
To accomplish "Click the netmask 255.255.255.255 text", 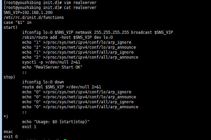I will click(x=102, y=32).
